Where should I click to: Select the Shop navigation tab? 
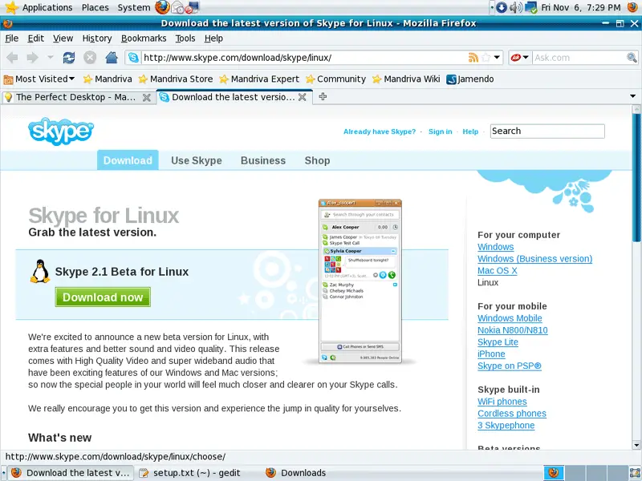tap(317, 160)
